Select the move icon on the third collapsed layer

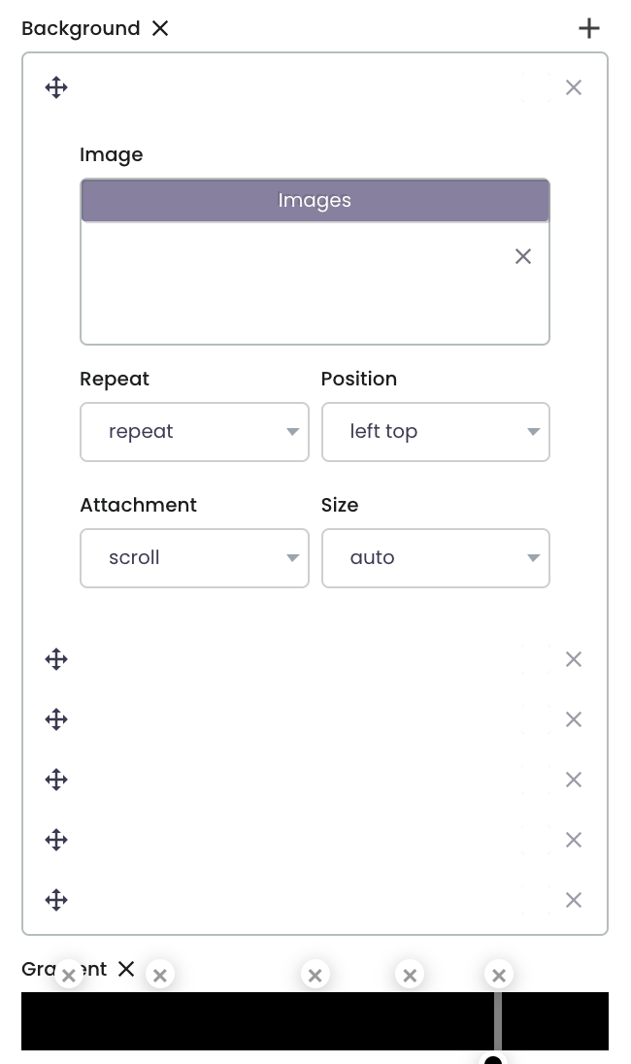[56, 780]
